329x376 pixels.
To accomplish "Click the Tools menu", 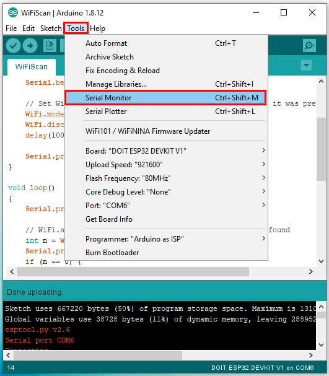I will coord(76,28).
